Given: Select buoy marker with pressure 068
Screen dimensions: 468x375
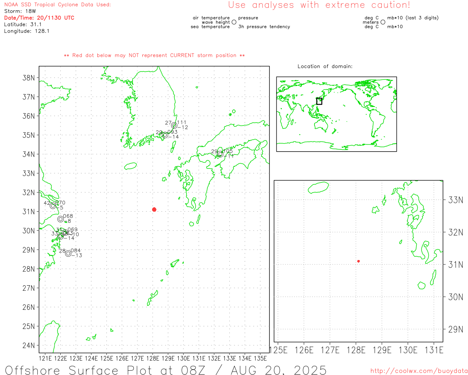Looking at the screenshot, I should pyautogui.click(x=60, y=219).
